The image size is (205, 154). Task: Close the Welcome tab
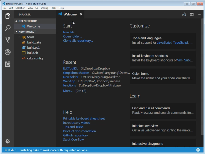pyautogui.click(x=81, y=14)
